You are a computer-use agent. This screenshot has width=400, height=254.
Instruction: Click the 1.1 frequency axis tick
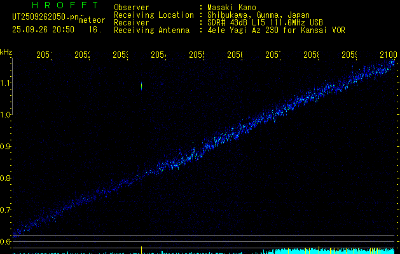[x=6, y=83]
